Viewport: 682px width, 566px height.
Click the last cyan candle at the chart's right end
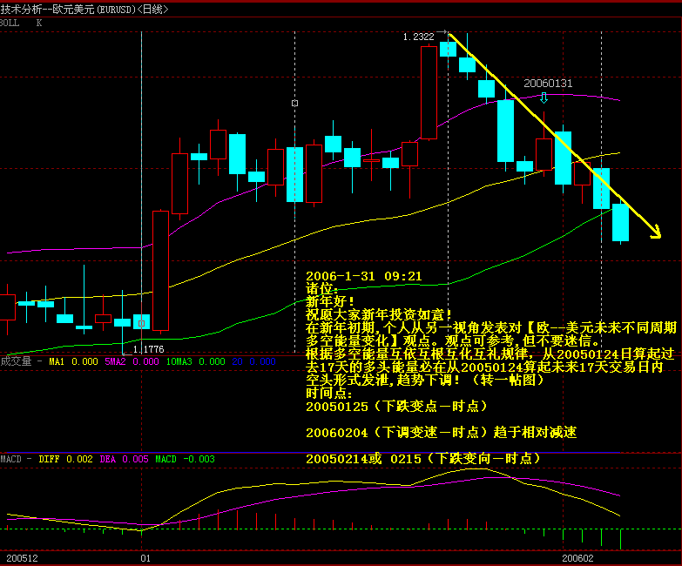pyautogui.click(x=620, y=222)
